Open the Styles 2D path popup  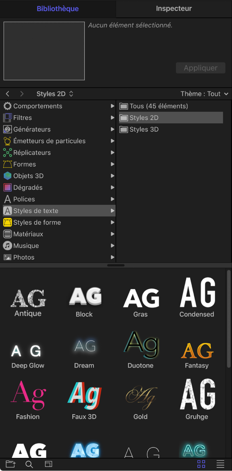tap(55, 94)
